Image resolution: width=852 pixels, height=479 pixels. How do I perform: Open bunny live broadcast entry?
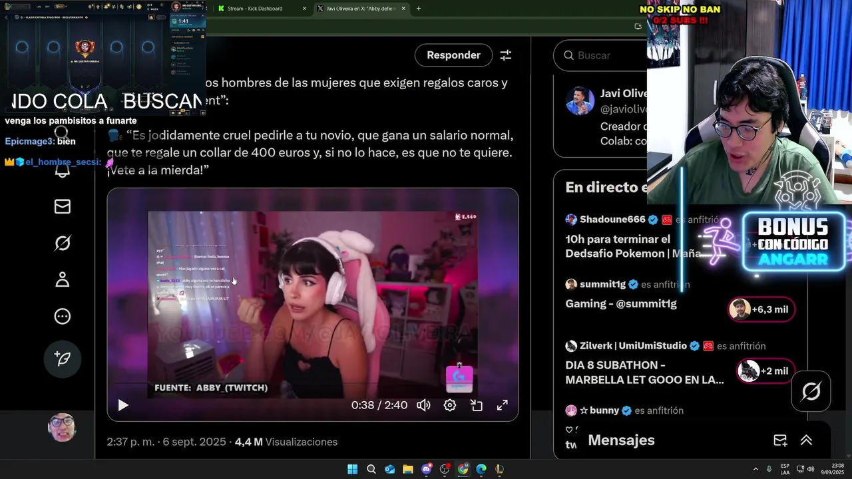(623, 410)
